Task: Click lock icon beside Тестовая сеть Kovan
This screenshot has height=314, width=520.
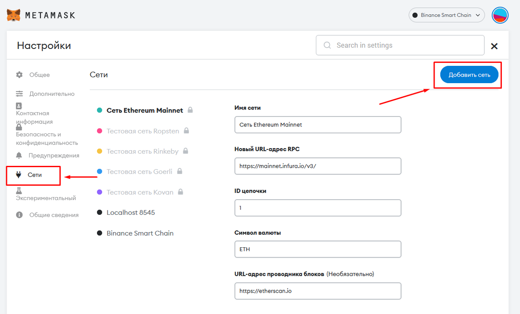Action: point(181,192)
